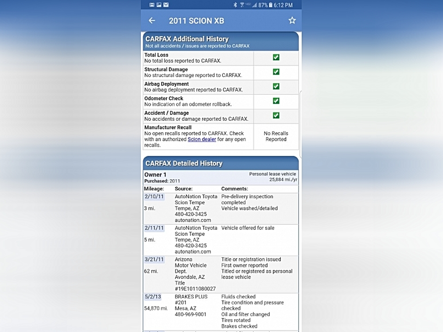
Task: Tap the battery icon in the status bar
Action: click(270, 5)
